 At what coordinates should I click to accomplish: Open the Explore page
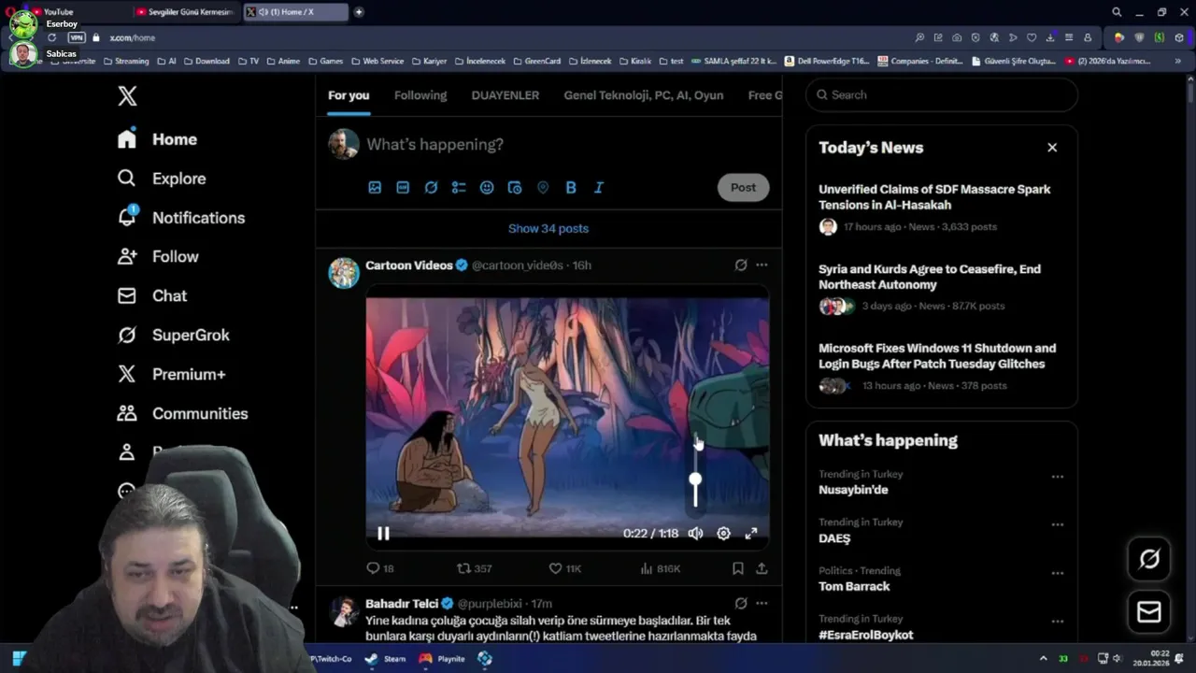(161, 179)
